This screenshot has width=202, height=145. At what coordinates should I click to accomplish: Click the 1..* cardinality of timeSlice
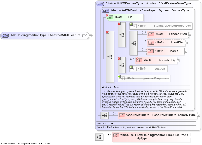pos(109,135)
